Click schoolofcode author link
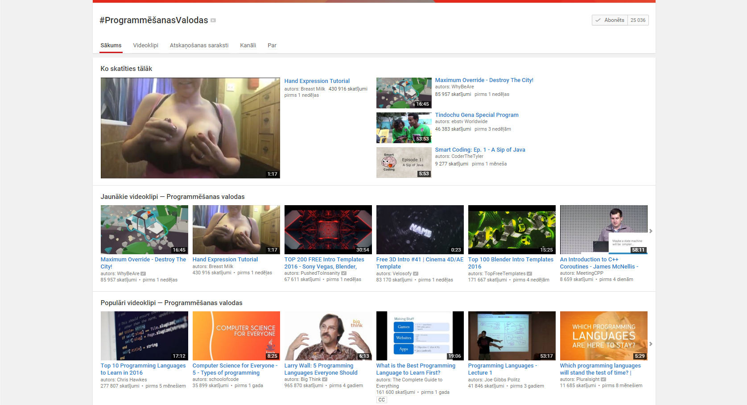 tap(223, 380)
